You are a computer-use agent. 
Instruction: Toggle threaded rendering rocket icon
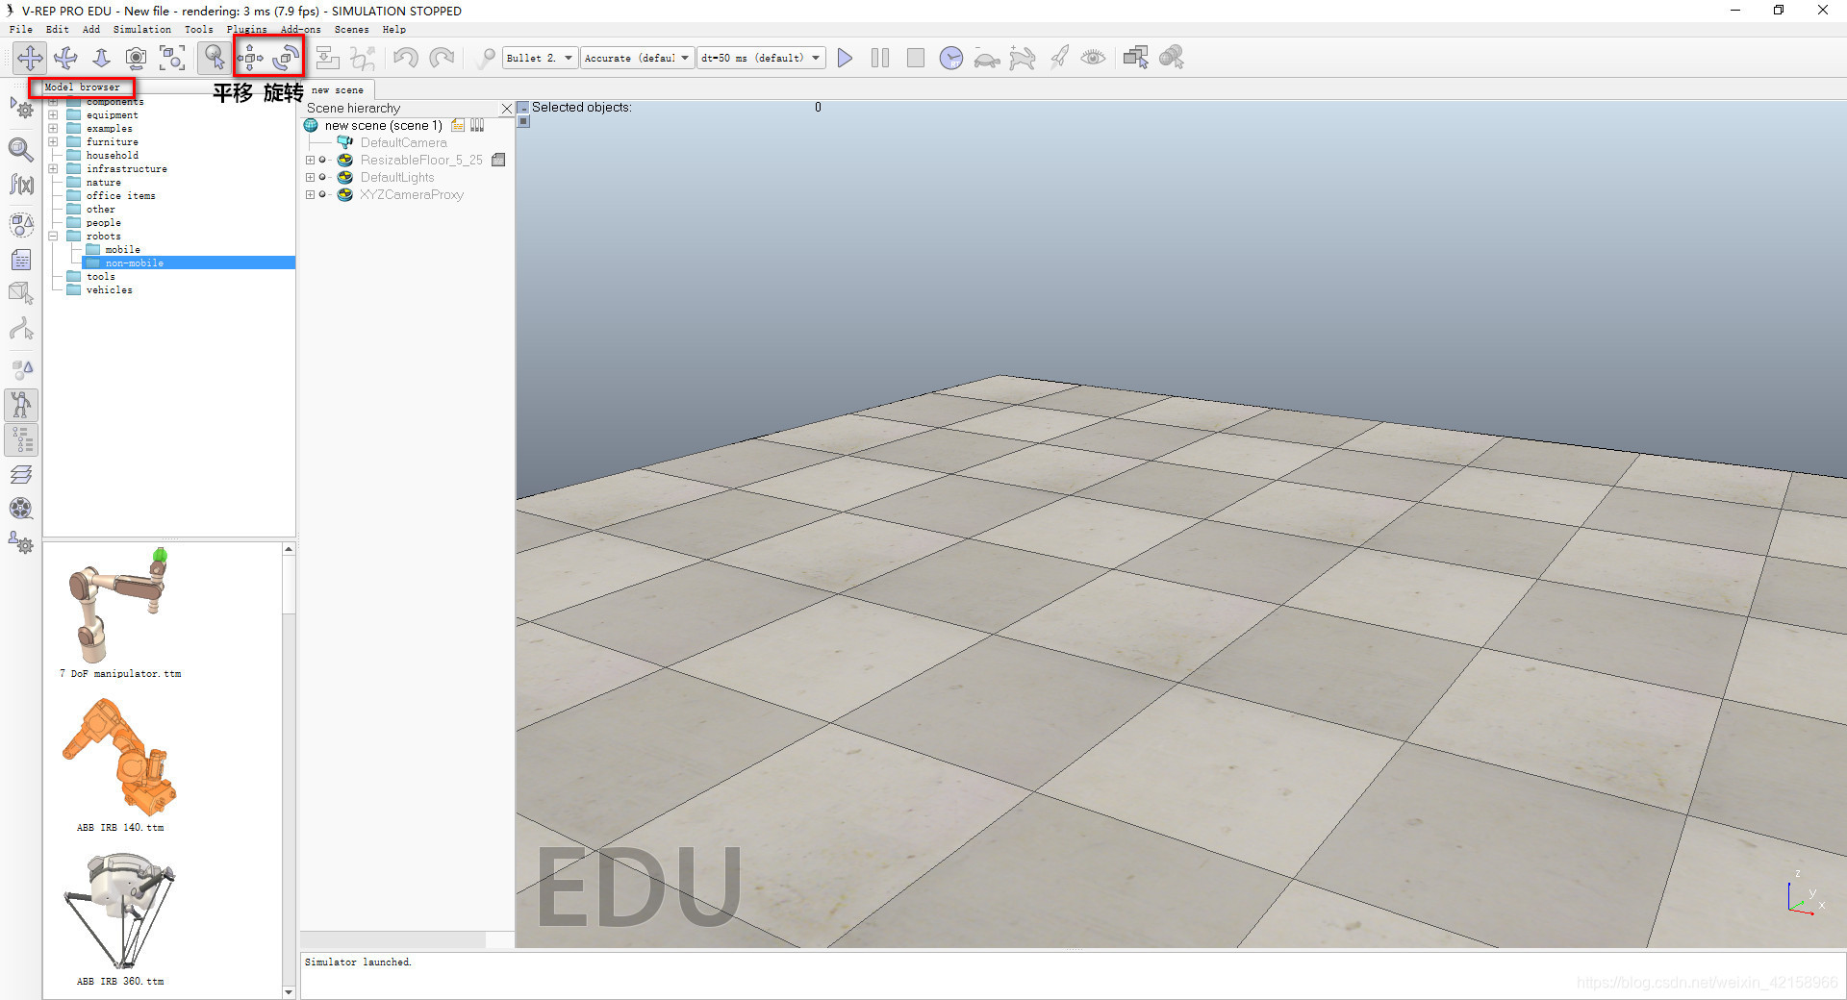(x=1058, y=58)
